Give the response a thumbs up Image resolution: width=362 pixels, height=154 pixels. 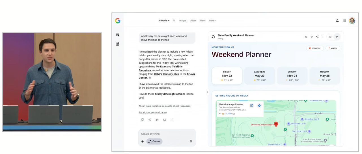[157, 120]
